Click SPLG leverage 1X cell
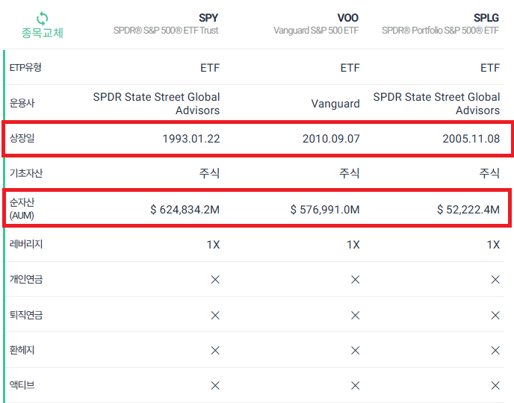514x403 pixels. coord(493,245)
